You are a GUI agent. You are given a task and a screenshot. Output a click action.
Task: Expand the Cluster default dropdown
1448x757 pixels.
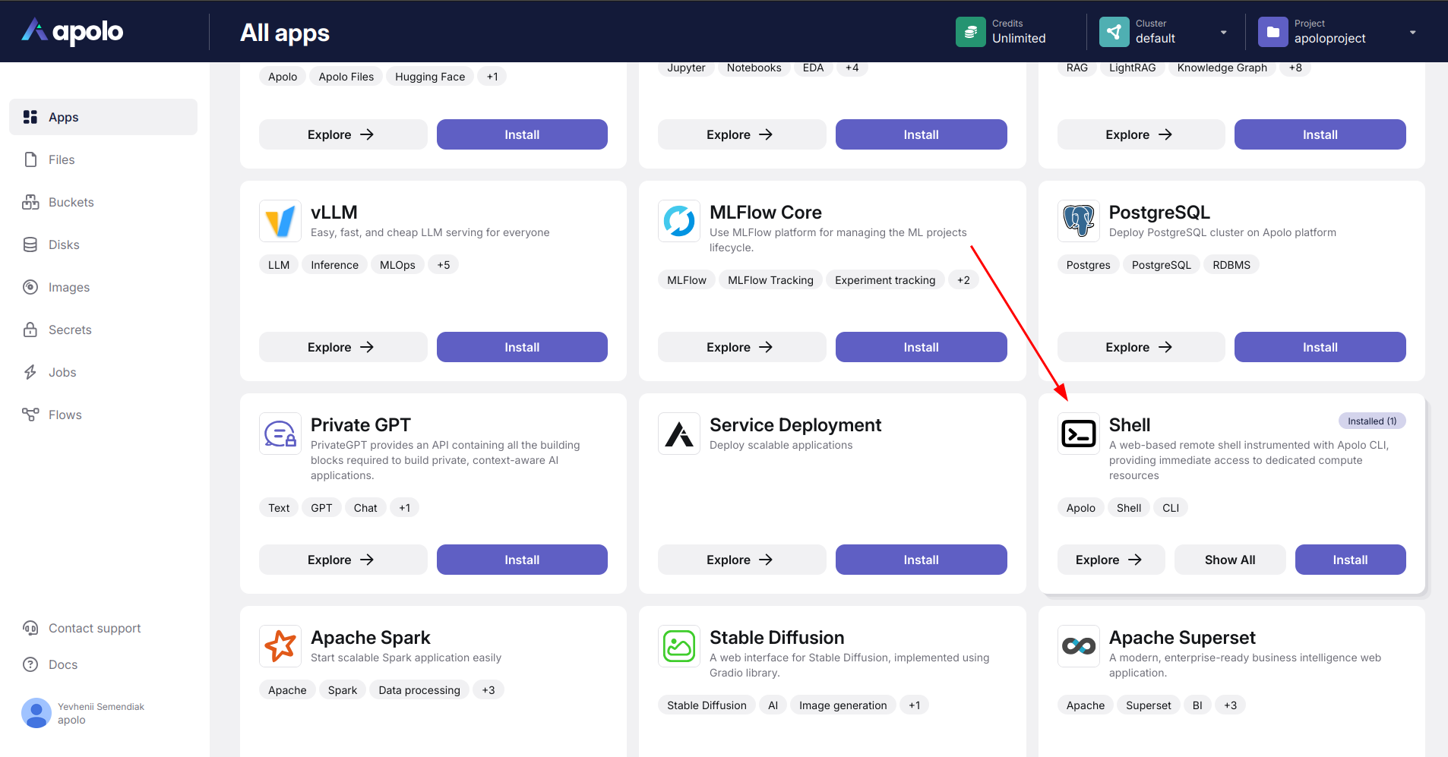1223,32
